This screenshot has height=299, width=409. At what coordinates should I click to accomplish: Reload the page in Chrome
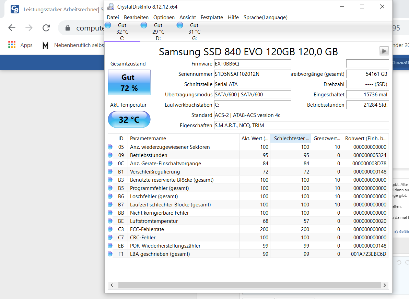[x=46, y=28]
